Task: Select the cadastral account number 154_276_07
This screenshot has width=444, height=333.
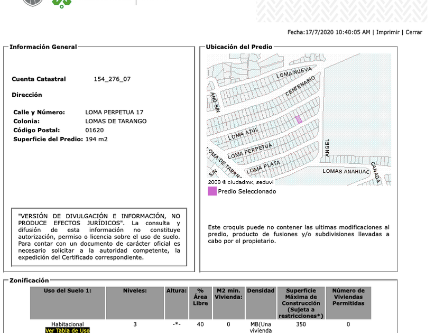Action: pyautogui.click(x=112, y=79)
